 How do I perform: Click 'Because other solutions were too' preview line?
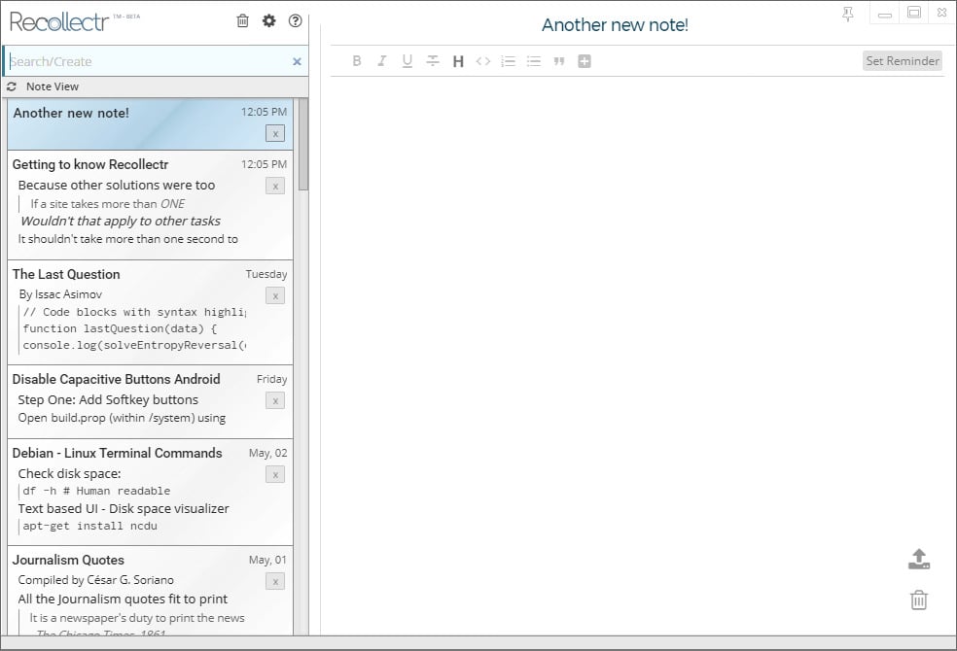tap(117, 186)
